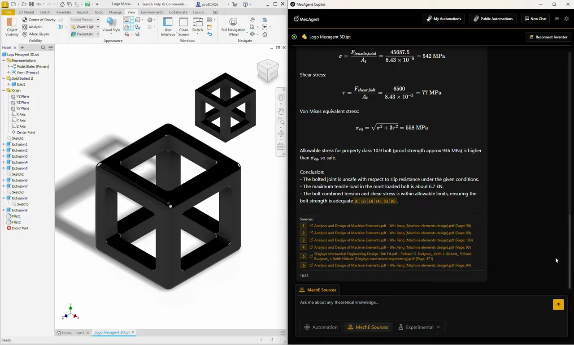Select the Automation mode toggle
574x345 pixels.
[x=321, y=327]
